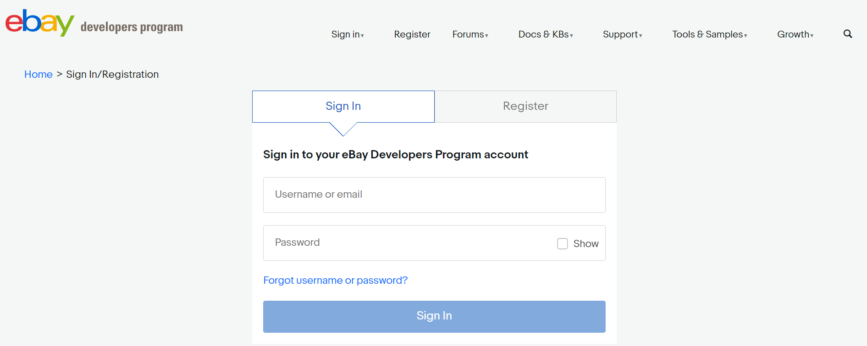Switch to the Register tab
This screenshot has height=346, width=867.
(525, 106)
